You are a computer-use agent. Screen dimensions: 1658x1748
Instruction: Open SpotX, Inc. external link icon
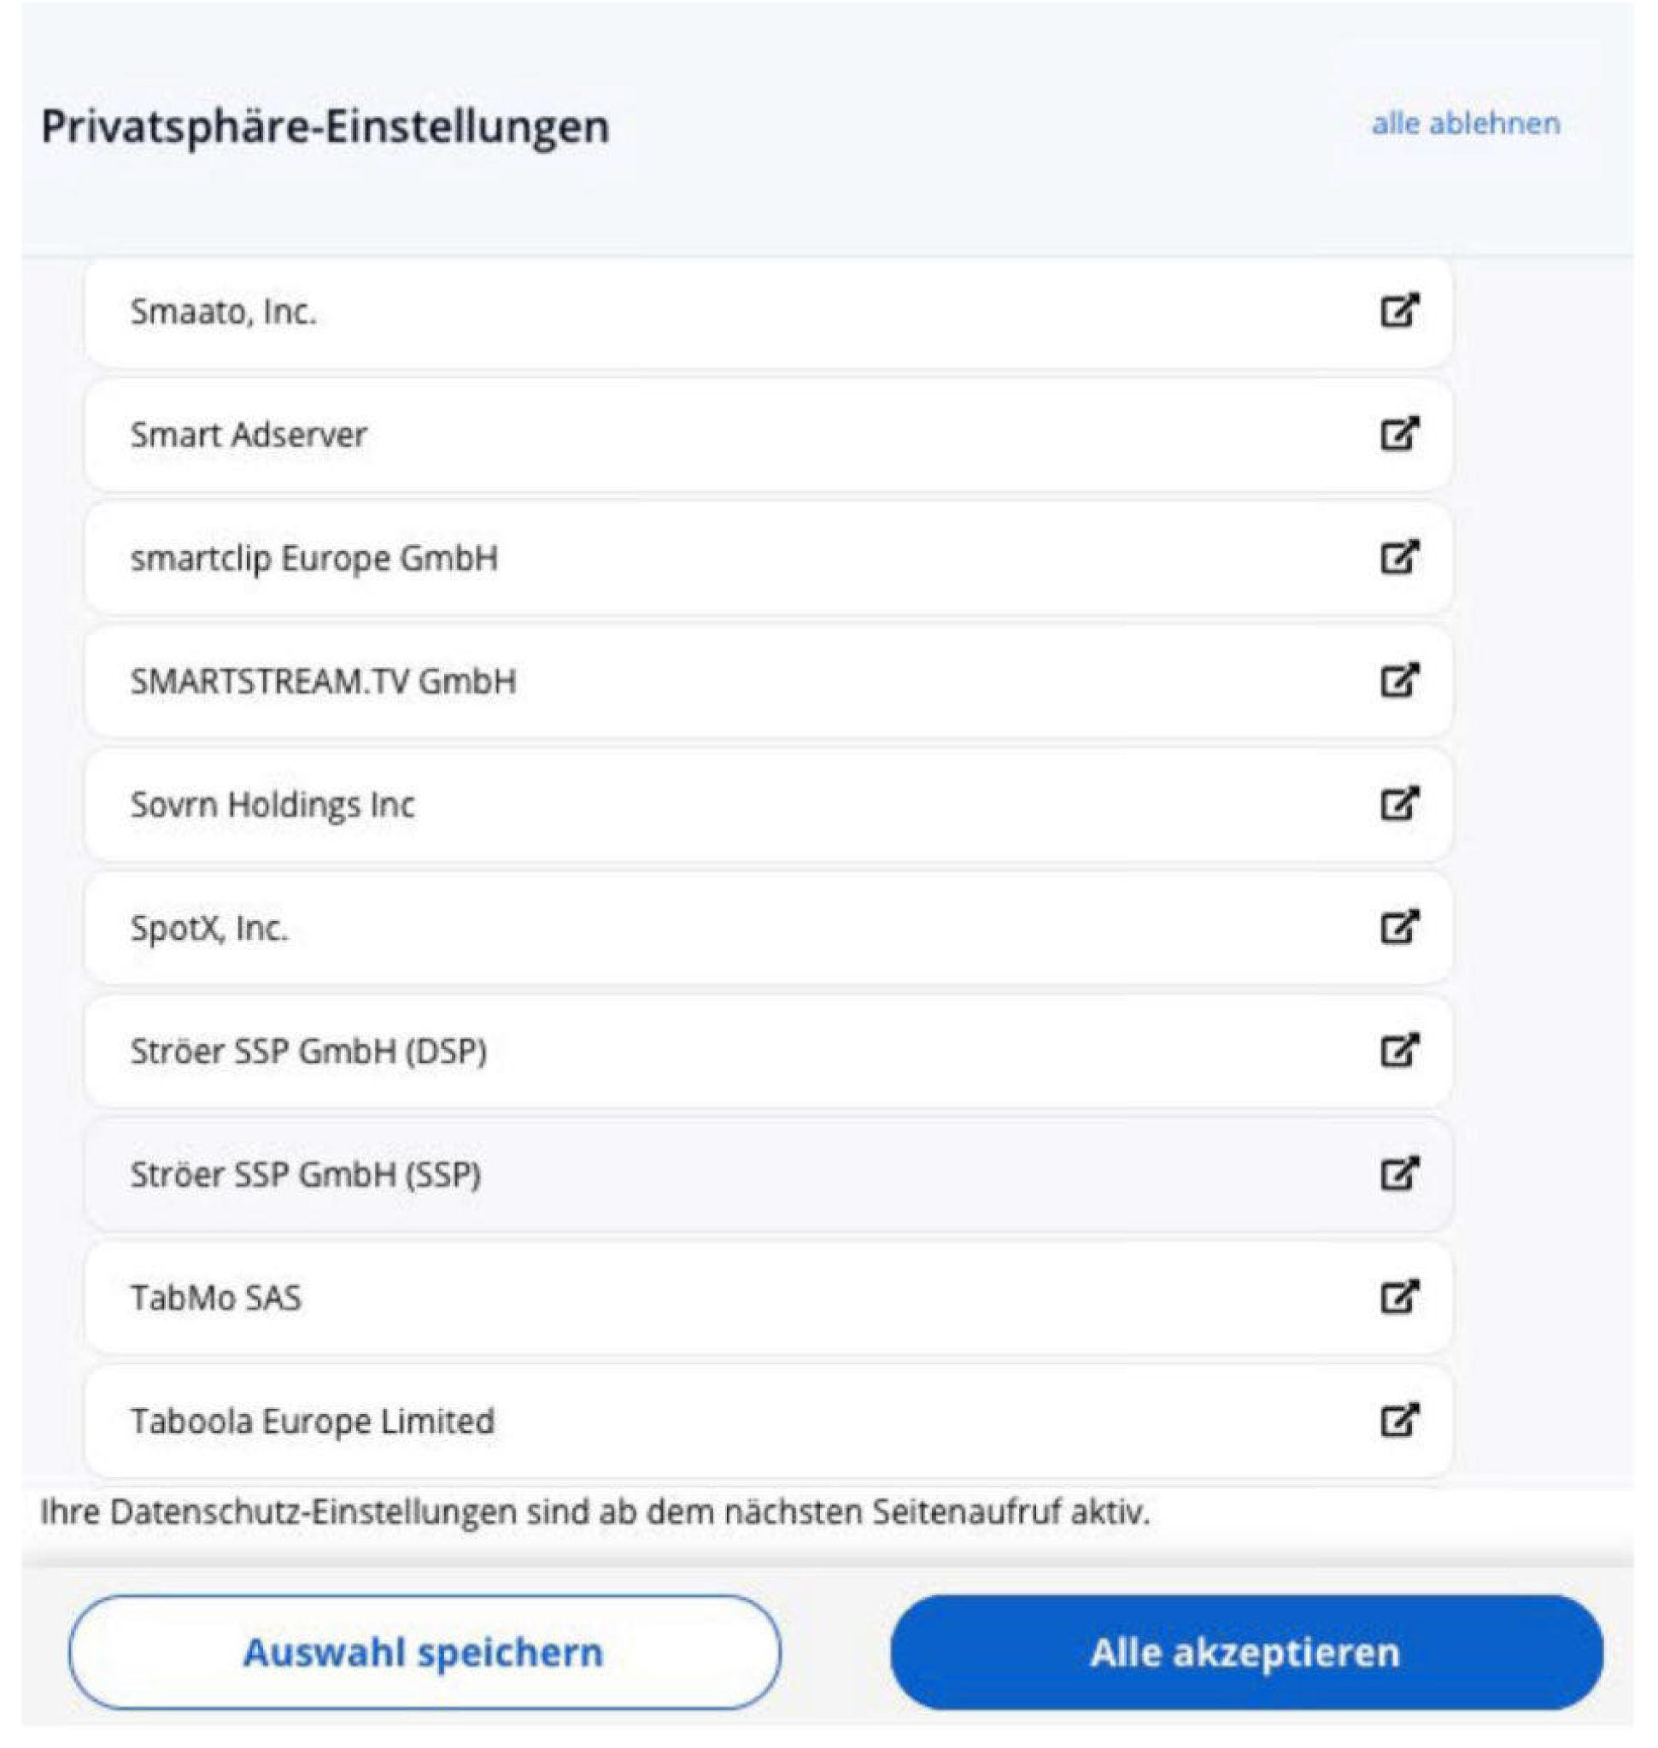tap(1399, 927)
